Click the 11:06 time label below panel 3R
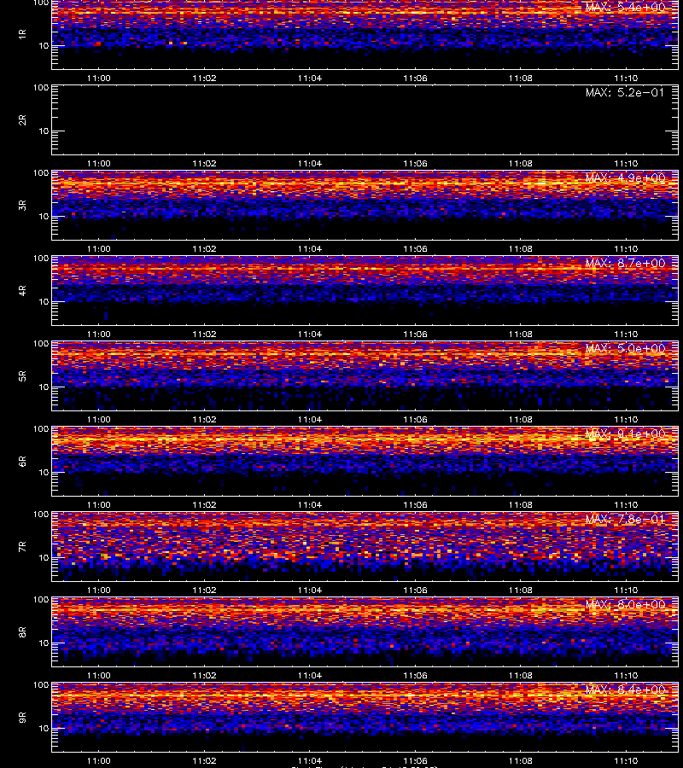The height and width of the screenshot is (768, 683). (x=415, y=249)
